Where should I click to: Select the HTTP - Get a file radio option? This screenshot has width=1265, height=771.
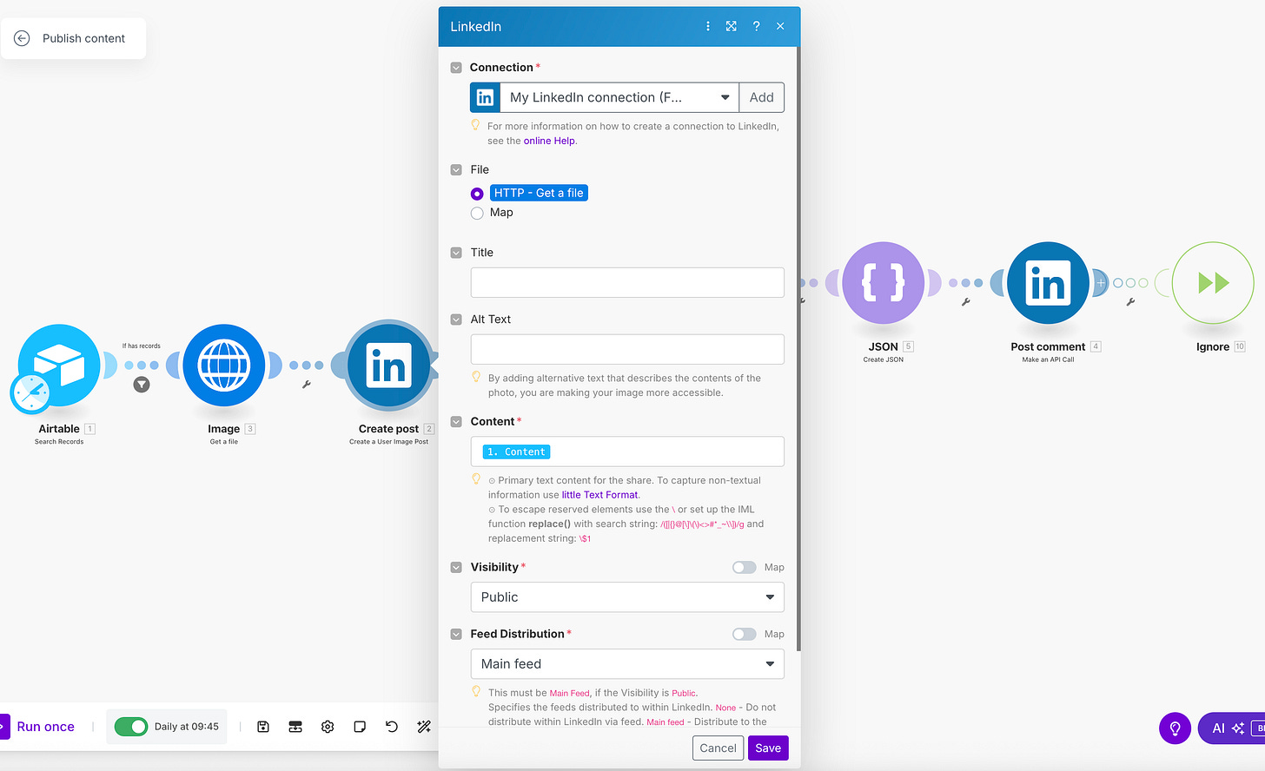click(477, 194)
